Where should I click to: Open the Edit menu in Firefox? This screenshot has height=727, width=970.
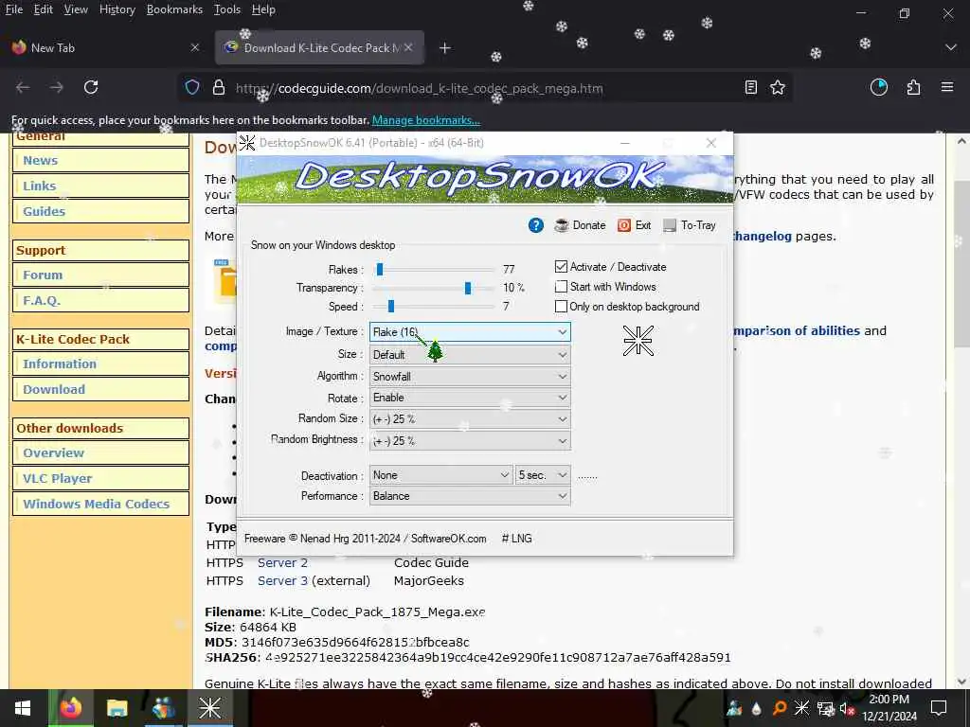point(44,9)
